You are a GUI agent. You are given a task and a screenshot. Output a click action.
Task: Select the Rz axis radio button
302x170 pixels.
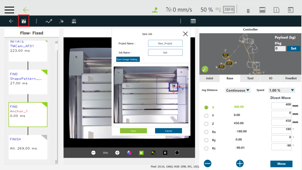(x=206, y=148)
